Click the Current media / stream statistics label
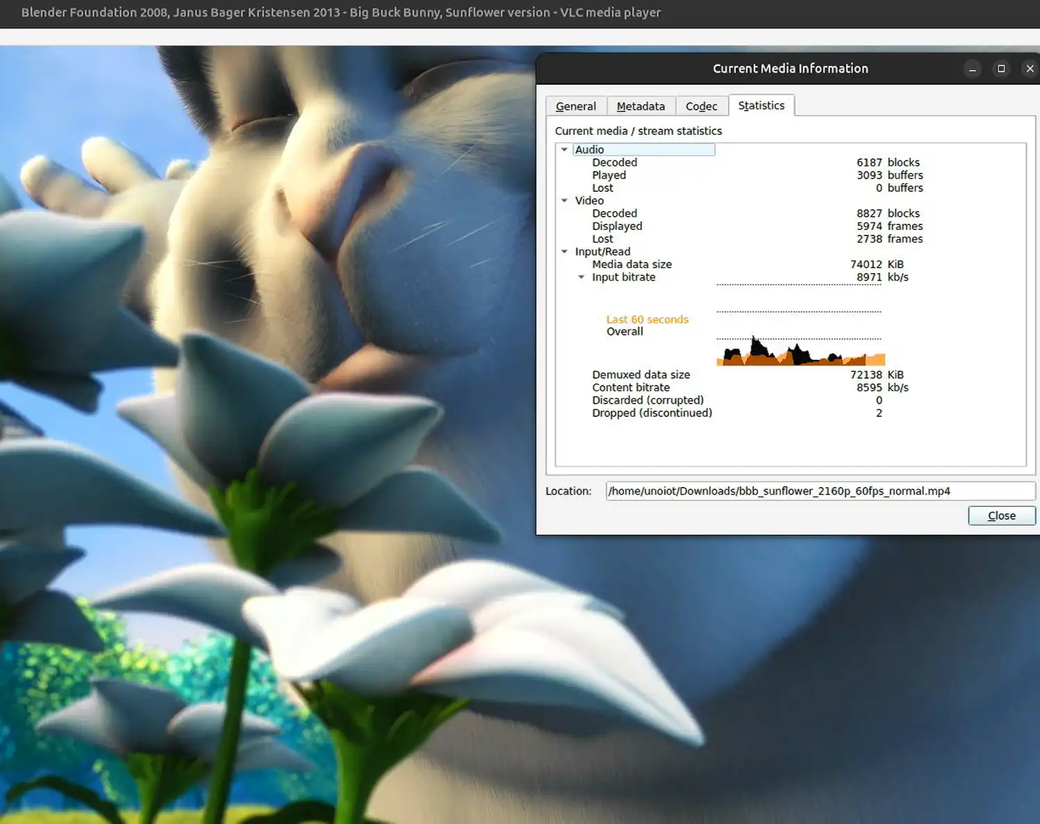 638,131
